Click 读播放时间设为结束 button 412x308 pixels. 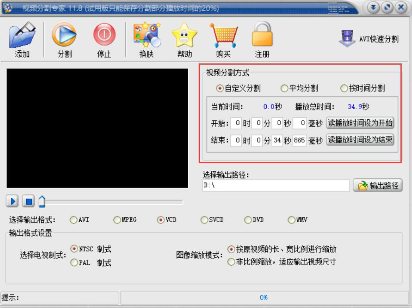(x=360, y=140)
